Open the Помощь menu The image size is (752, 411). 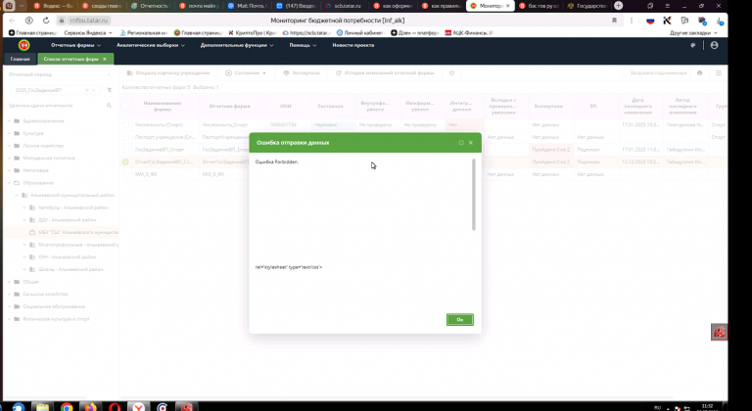303,45
